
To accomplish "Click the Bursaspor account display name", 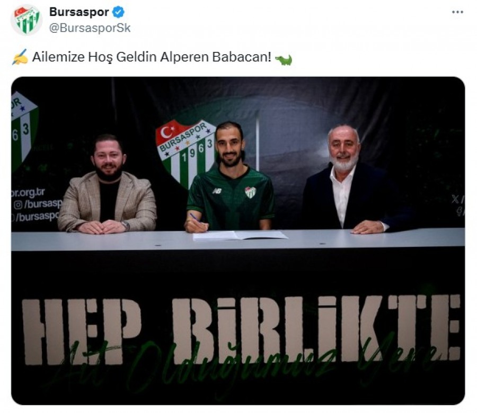I will (x=79, y=12).
